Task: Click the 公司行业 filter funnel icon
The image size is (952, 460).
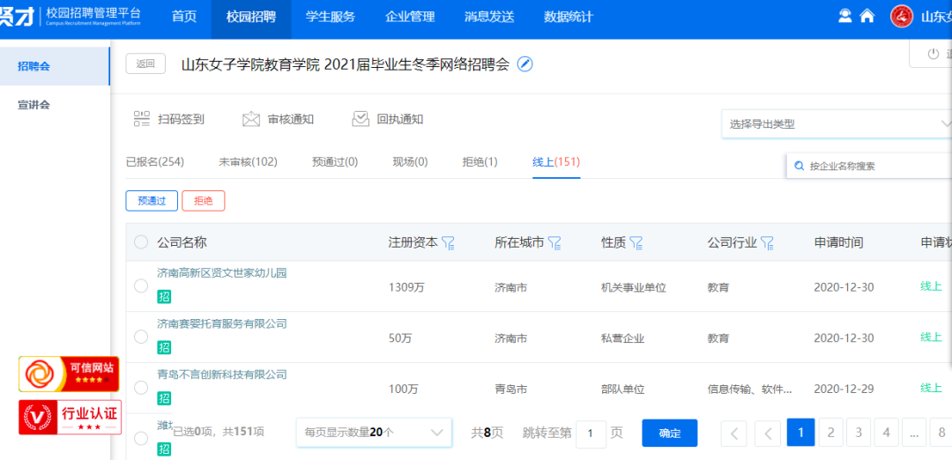Action: [x=767, y=242]
